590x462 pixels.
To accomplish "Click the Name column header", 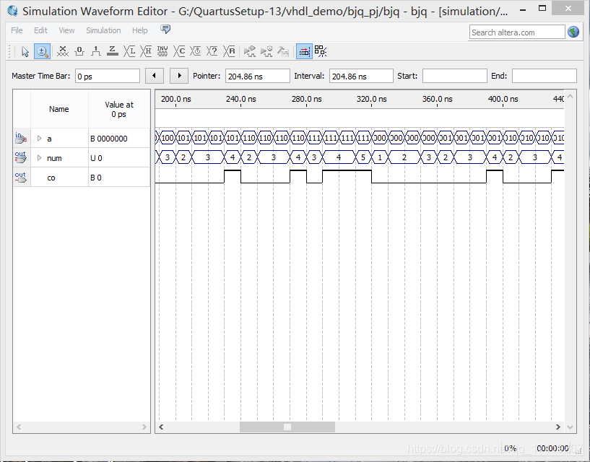I will tap(59, 109).
